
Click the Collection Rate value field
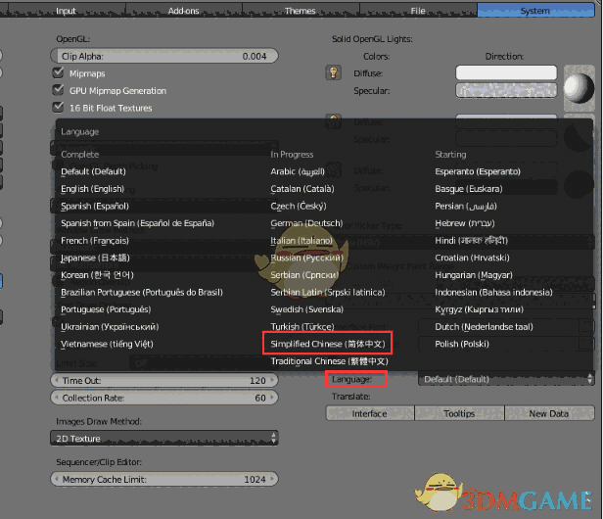coord(164,398)
